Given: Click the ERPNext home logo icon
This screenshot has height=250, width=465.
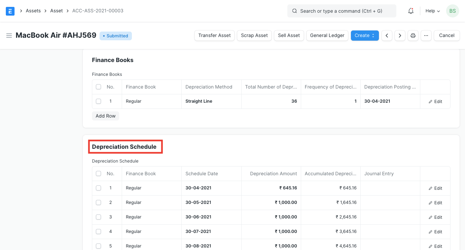Looking at the screenshot, I should coord(10,11).
